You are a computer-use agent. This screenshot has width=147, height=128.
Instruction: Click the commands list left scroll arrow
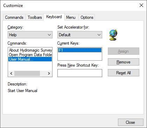click(11, 74)
